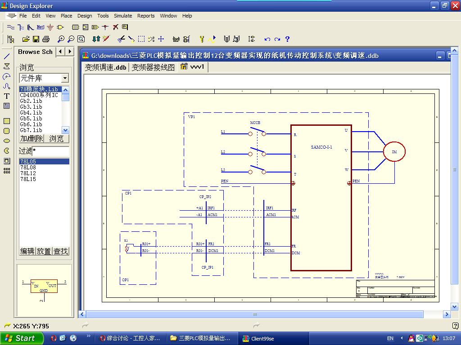Click the Undo arrow icon

tap(267, 39)
